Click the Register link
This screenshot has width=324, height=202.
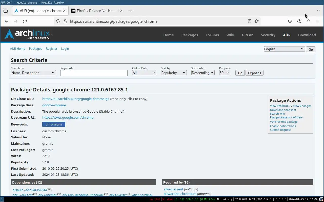pyautogui.click(x=51, y=49)
